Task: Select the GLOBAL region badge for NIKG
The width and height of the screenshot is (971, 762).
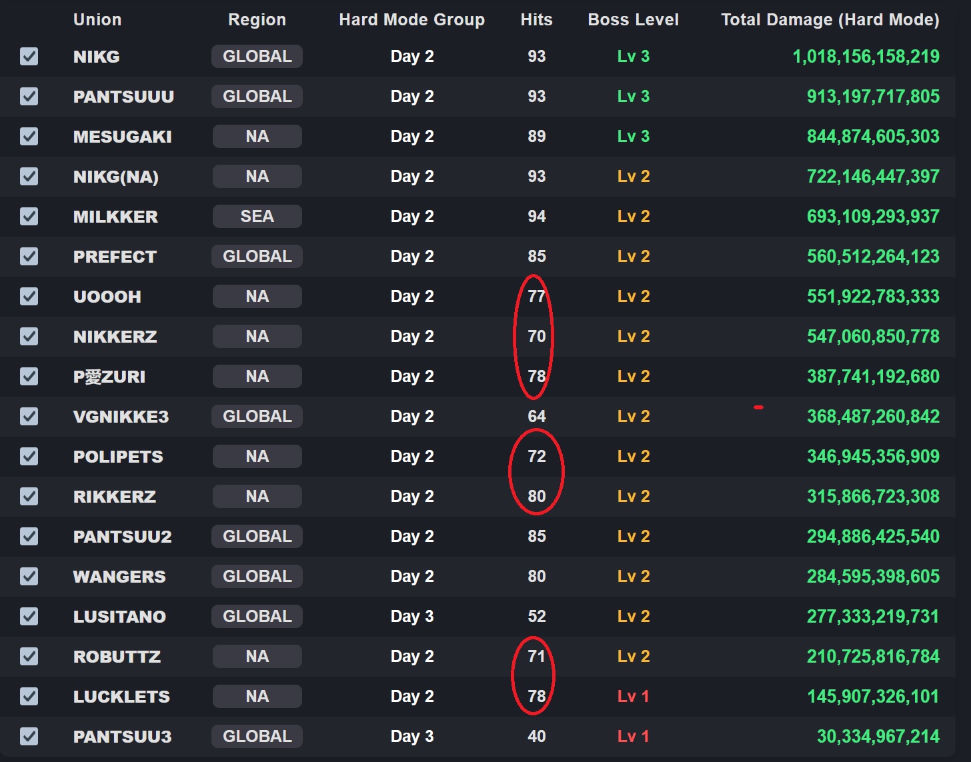Action: coord(257,57)
